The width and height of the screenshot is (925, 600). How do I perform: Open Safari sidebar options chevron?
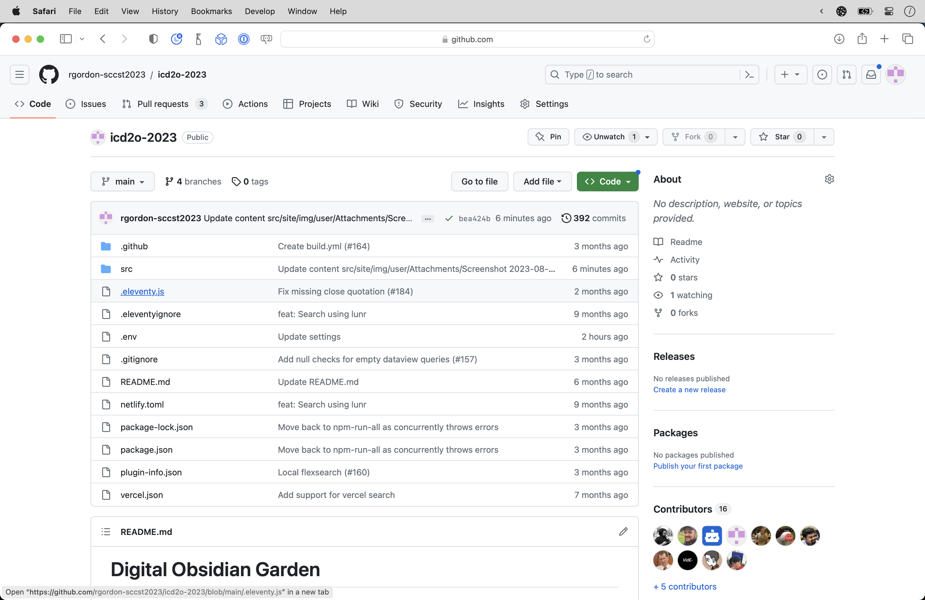click(82, 39)
